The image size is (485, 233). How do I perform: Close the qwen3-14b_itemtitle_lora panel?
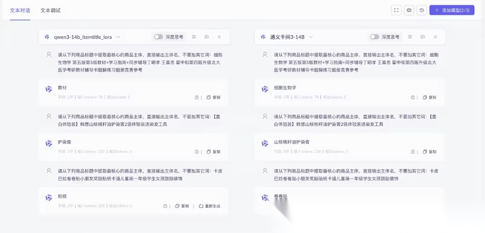(219, 37)
